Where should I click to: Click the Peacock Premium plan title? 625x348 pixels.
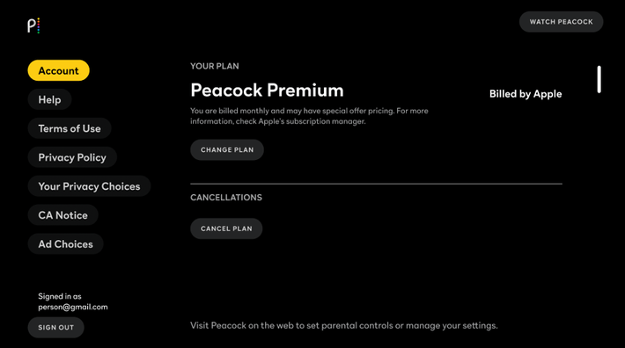(x=267, y=90)
